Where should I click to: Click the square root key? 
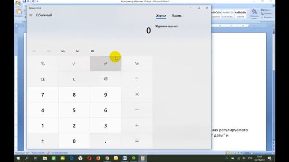click(74, 63)
